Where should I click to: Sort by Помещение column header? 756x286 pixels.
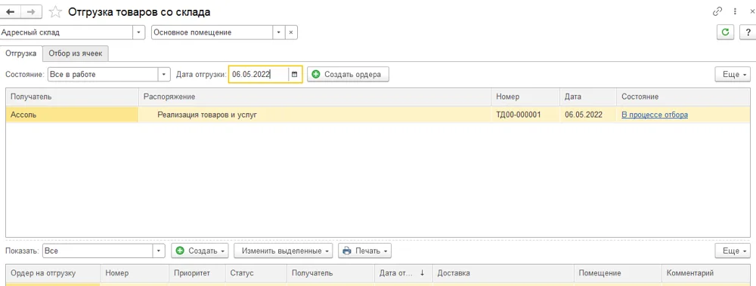pos(618,273)
